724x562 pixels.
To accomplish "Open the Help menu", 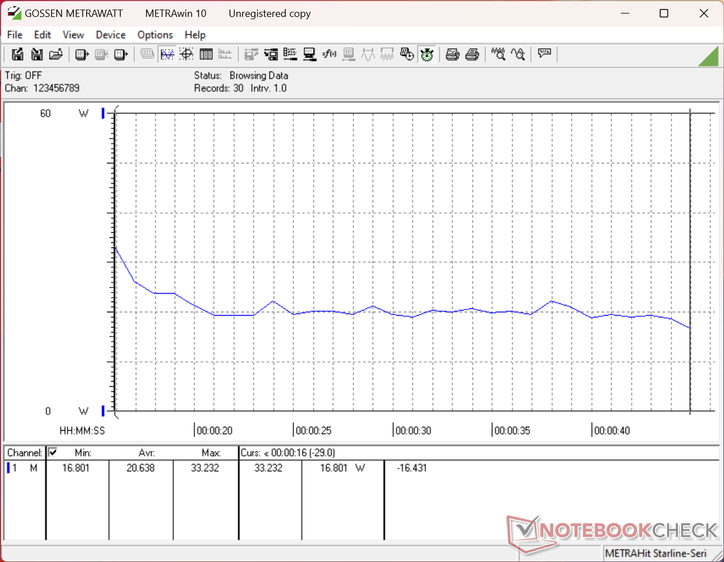I will (x=195, y=35).
